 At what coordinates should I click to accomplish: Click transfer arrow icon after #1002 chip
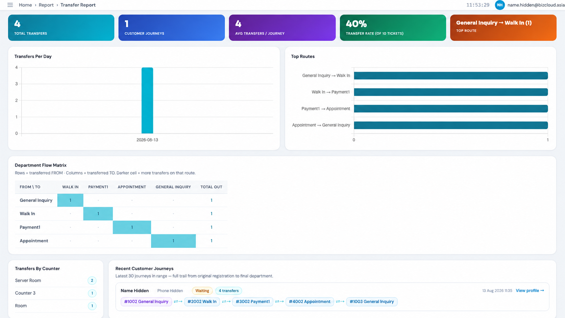178,301
